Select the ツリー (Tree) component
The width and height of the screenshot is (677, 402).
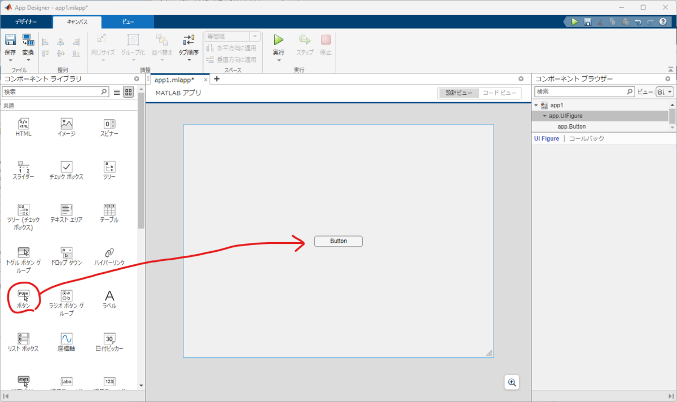[x=109, y=171]
